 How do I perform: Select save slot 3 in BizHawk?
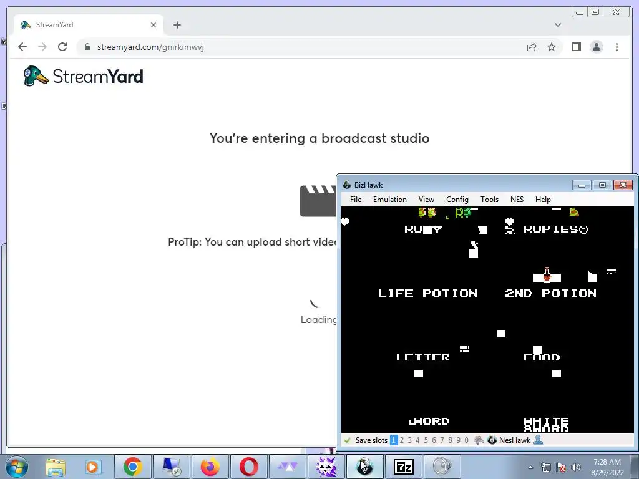point(409,440)
